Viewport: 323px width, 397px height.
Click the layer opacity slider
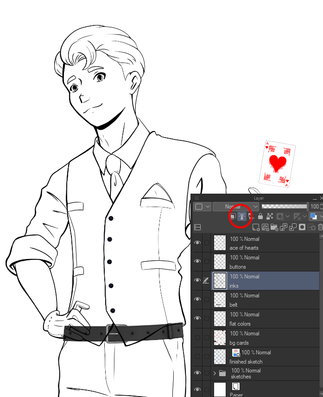click(x=285, y=206)
